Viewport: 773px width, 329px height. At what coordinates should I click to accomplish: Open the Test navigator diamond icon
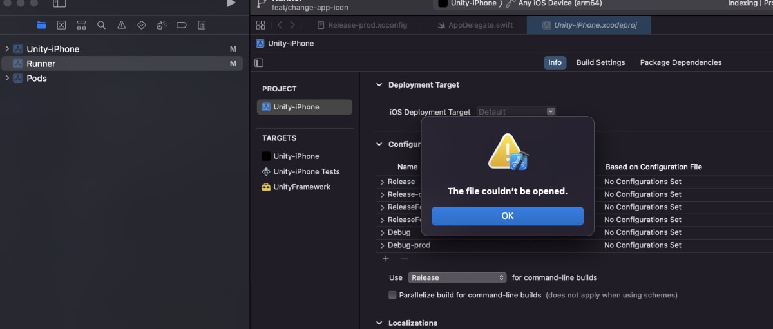141,25
